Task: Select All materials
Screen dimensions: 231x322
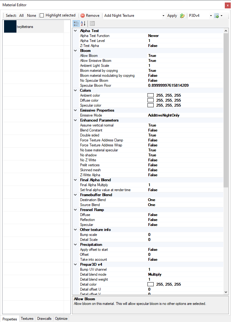Action: coord(21,16)
